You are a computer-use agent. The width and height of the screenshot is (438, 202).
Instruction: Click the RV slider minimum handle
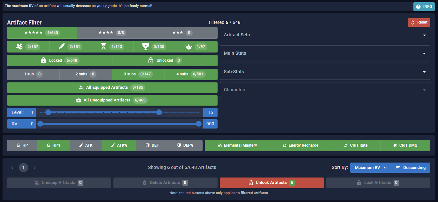40,124
